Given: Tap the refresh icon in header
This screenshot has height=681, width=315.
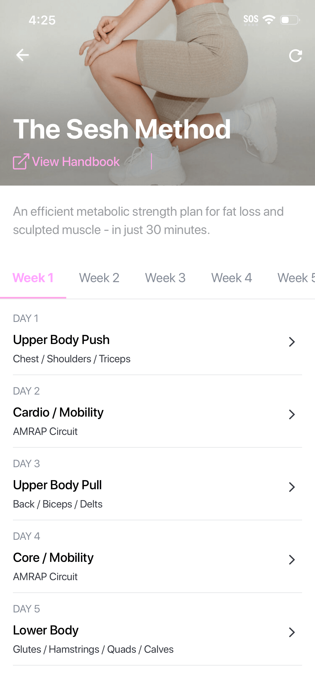Looking at the screenshot, I should pos(295,56).
